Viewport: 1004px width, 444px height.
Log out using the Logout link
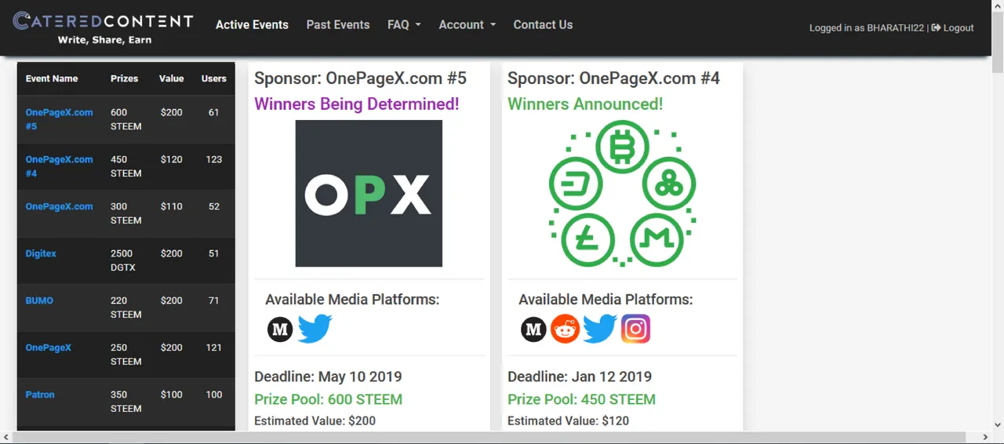952,27
